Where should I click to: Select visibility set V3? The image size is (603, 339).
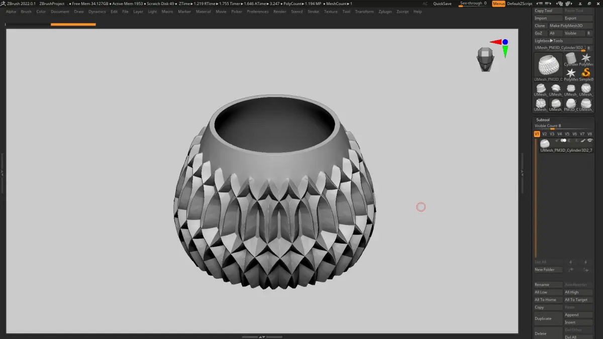click(552, 134)
